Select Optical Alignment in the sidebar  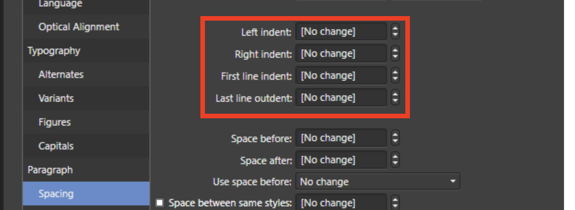tap(78, 27)
